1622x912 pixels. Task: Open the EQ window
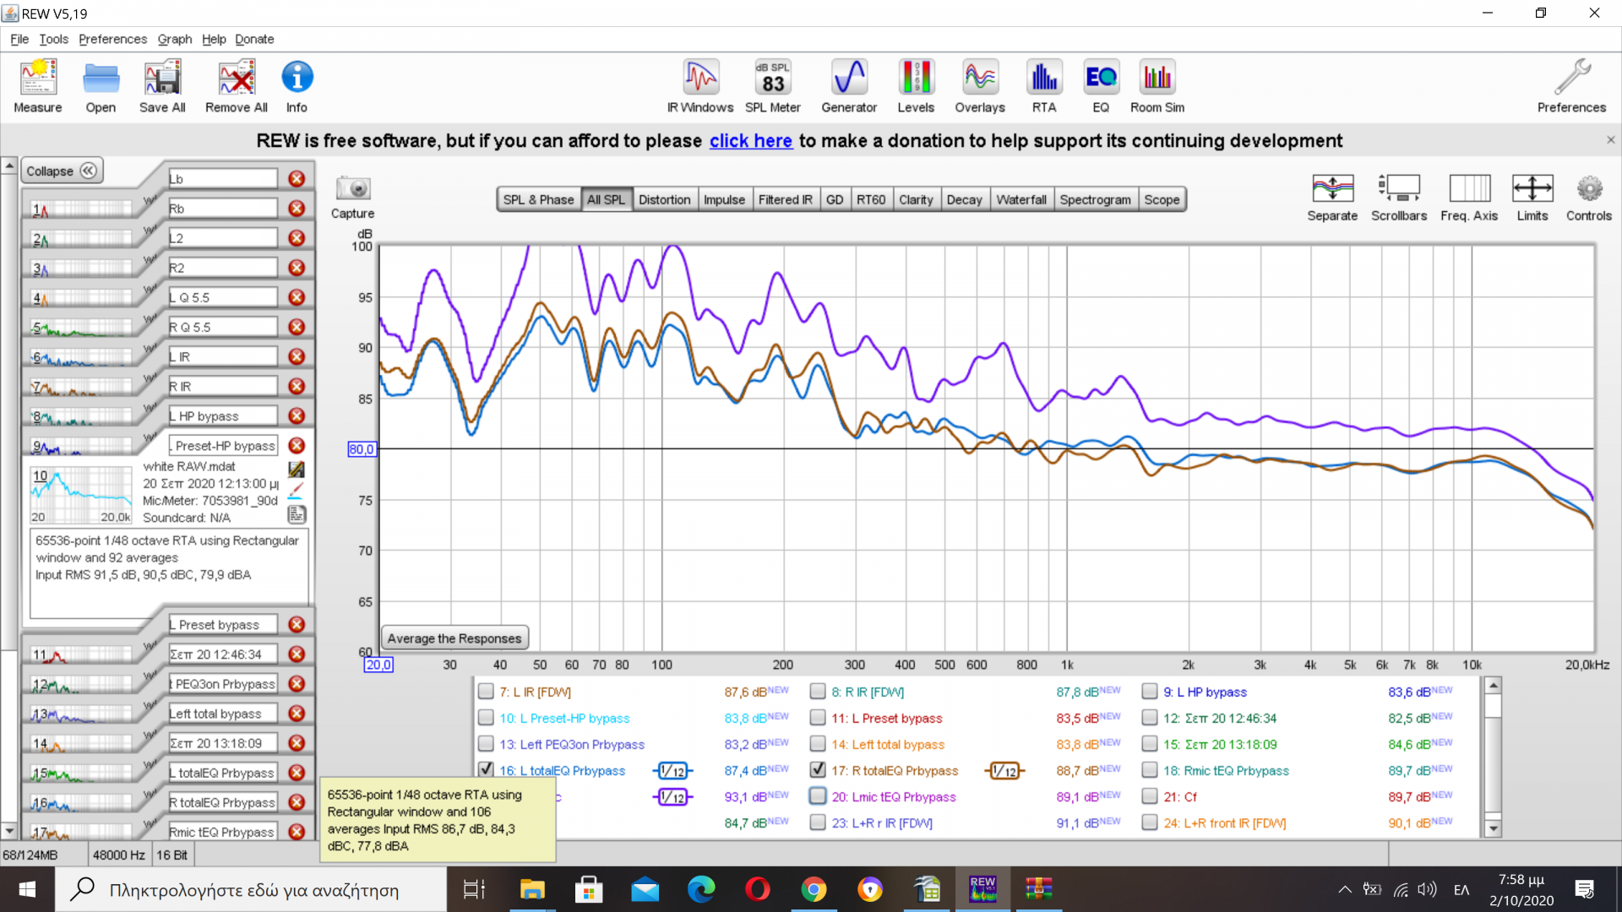click(1100, 85)
